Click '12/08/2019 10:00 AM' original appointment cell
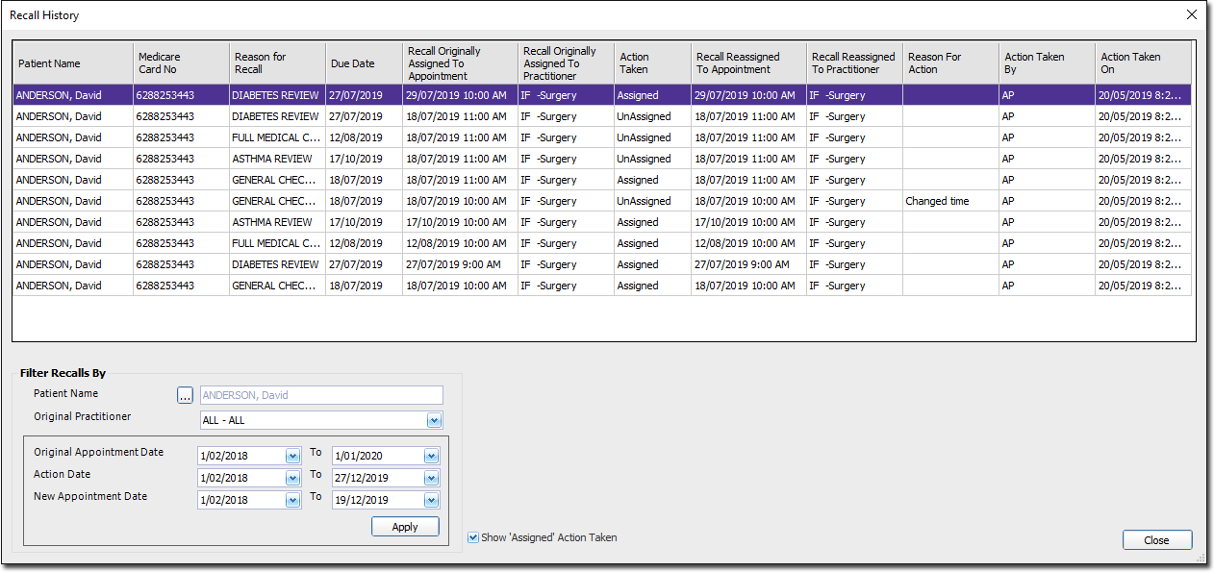 [460, 243]
